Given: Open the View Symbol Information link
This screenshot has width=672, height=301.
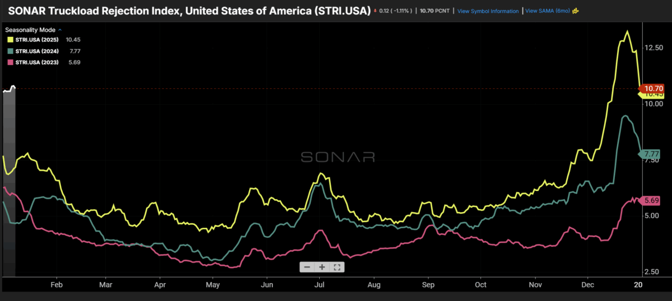Looking at the screenshot, I should (488, 11).
